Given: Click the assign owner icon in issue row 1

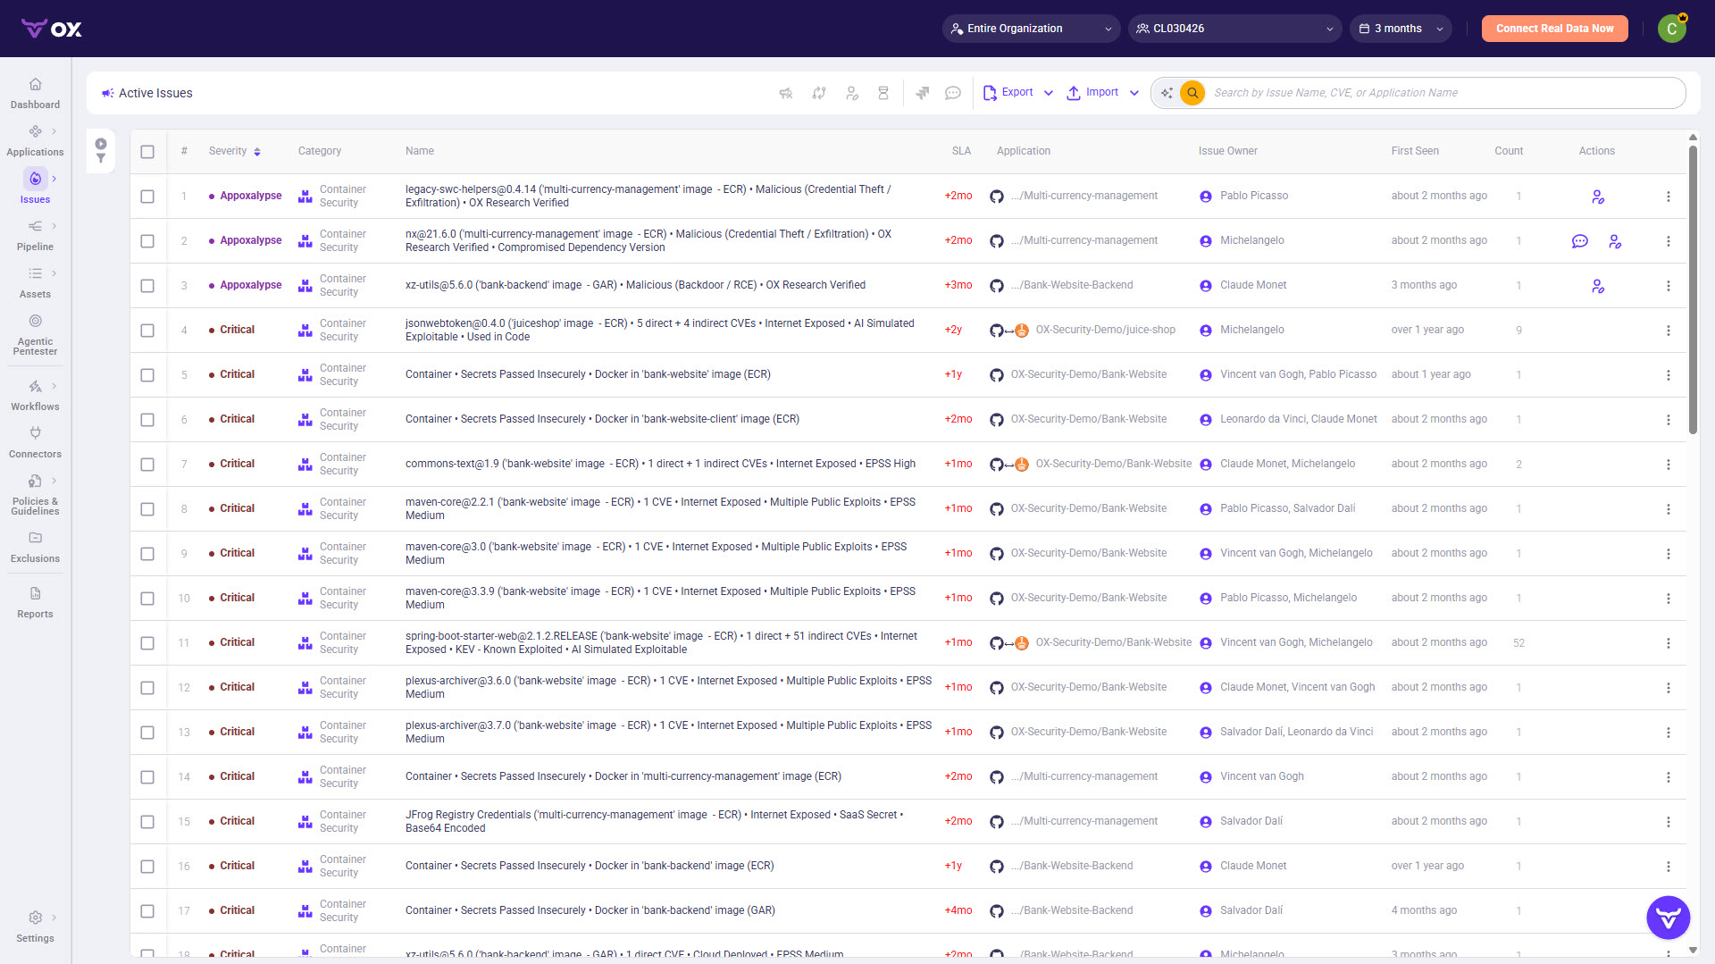Looking at the screenshot, I should pos(1598,197).
